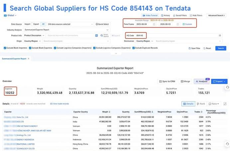Open Origin Country/Region dropdown

point(33,41)
